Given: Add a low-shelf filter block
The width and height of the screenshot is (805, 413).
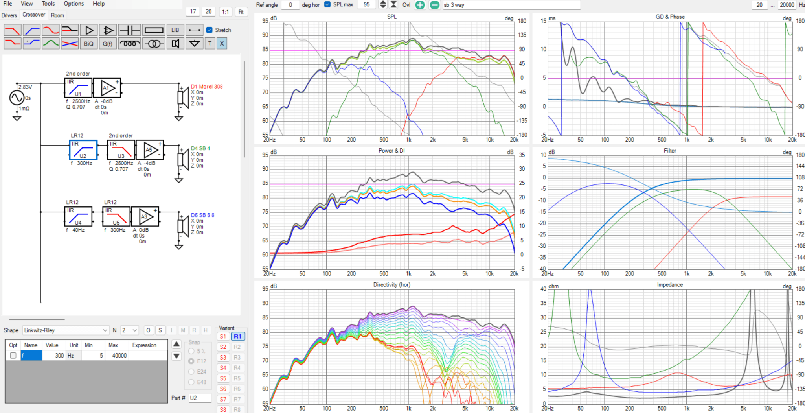Looking at the screenshot, I should [12, 43].
